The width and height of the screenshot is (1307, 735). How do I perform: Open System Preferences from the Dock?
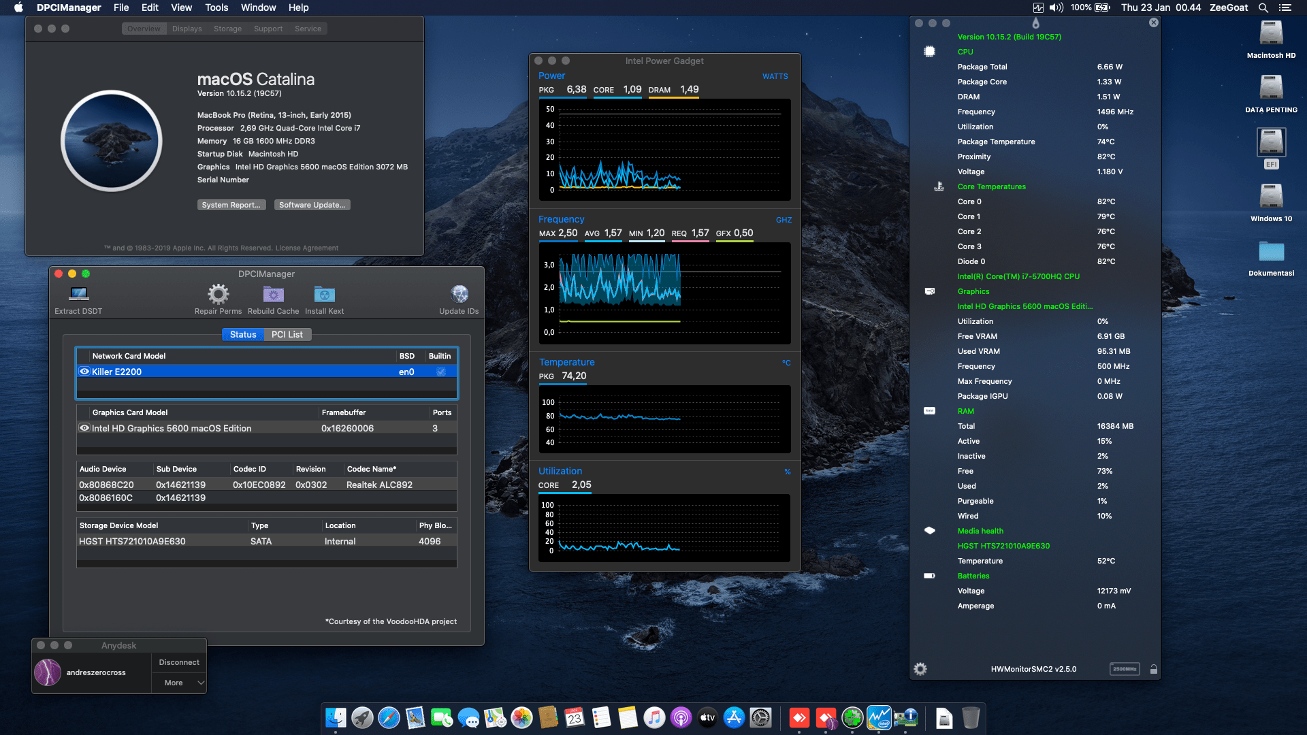coord(761,717)
